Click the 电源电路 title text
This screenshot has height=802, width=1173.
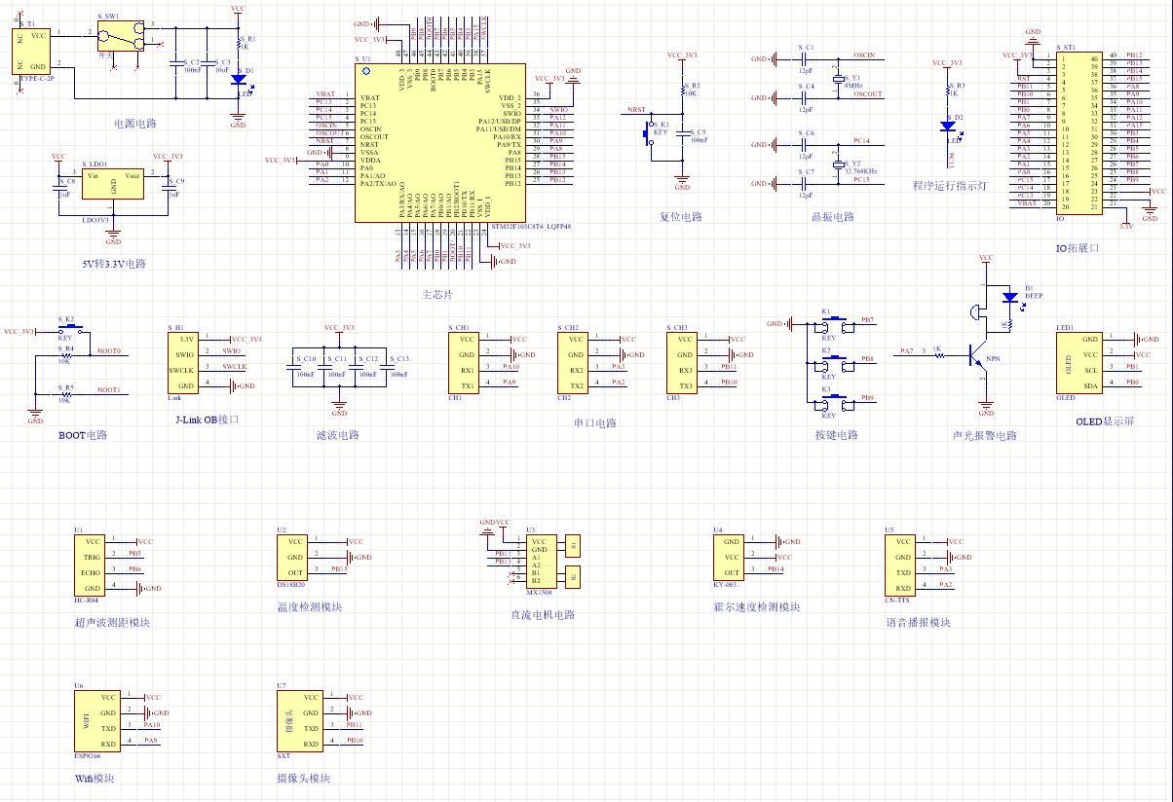[x=135, y=124]
